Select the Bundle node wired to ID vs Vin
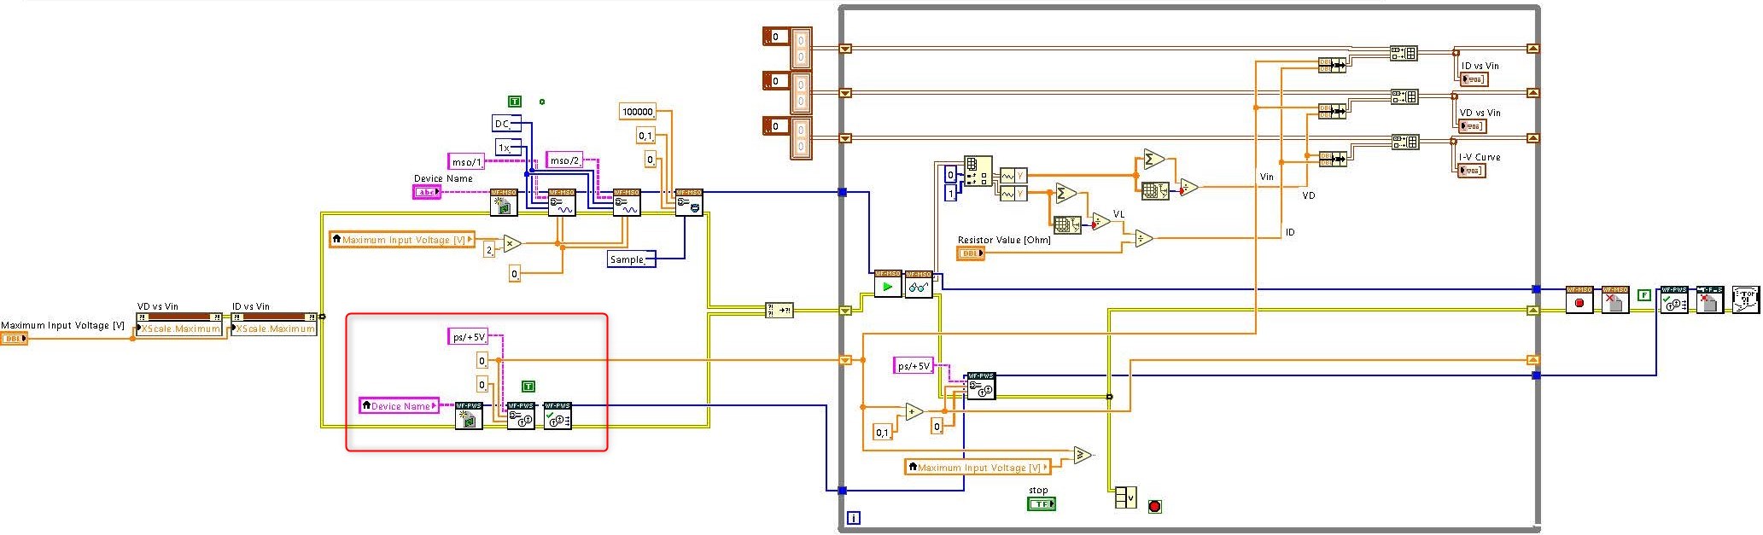Screen dimensions: 1763x535 coord(1332,65)
